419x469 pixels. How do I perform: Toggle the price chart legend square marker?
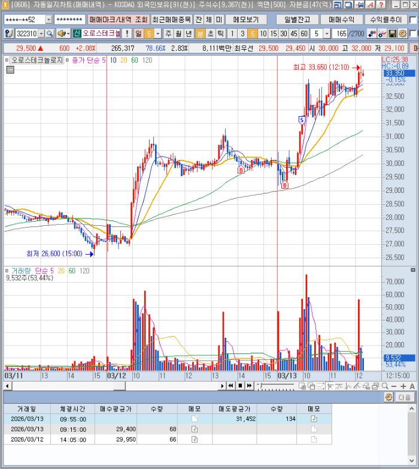click(7, 60)
